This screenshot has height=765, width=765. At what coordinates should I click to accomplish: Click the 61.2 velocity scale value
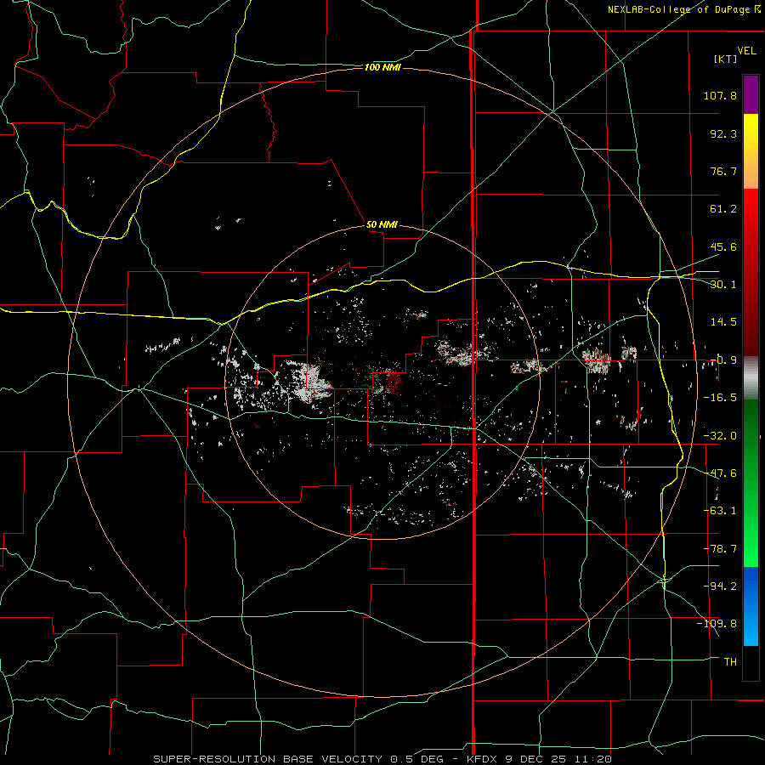(723, 209)
